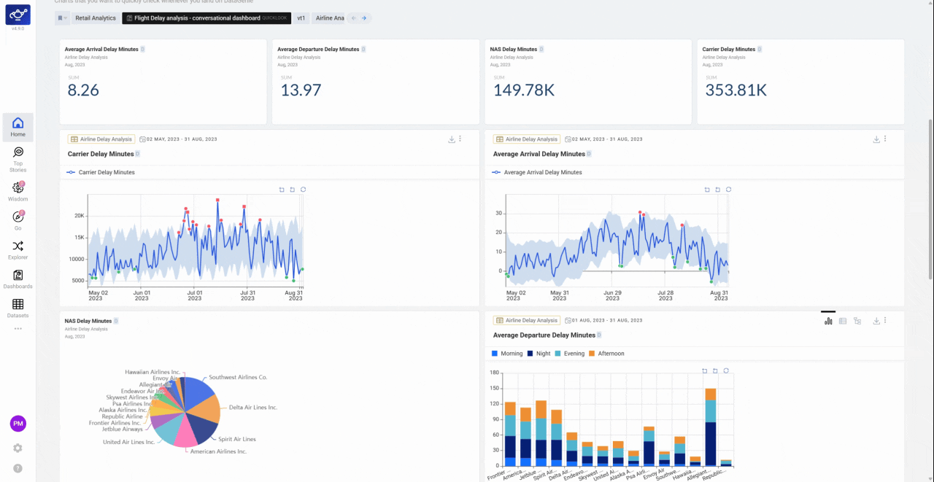Image resolution: width=934 pixels, height=482 pixels.
Task: Open more options menu on Carrier Delay card
Action: pos(460,139)
